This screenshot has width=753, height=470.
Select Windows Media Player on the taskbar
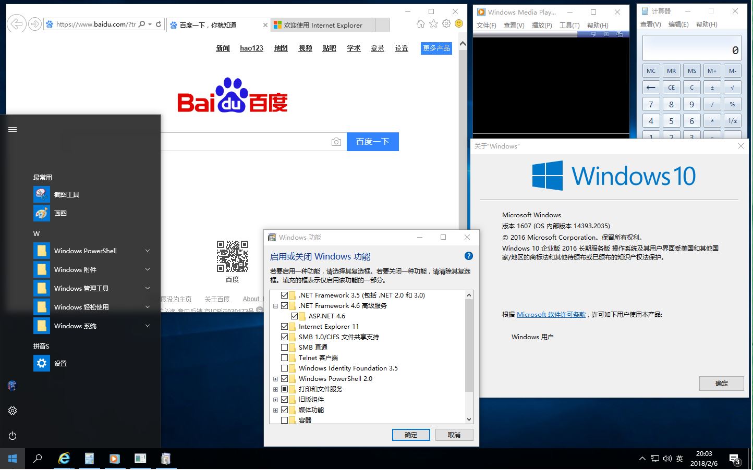pyautogui.click(x=115, y=459)
